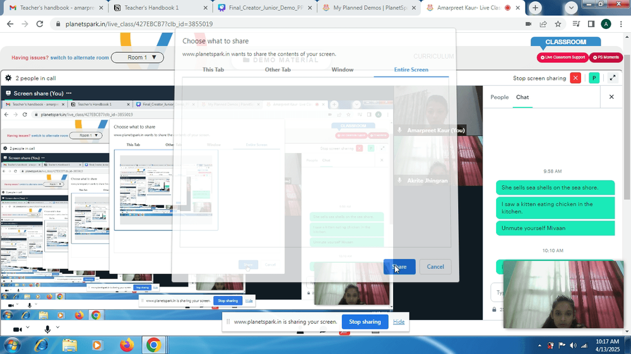631x354 pixels.
Task: Show hidden system tray icons
Action: click(x=540, y=346)
